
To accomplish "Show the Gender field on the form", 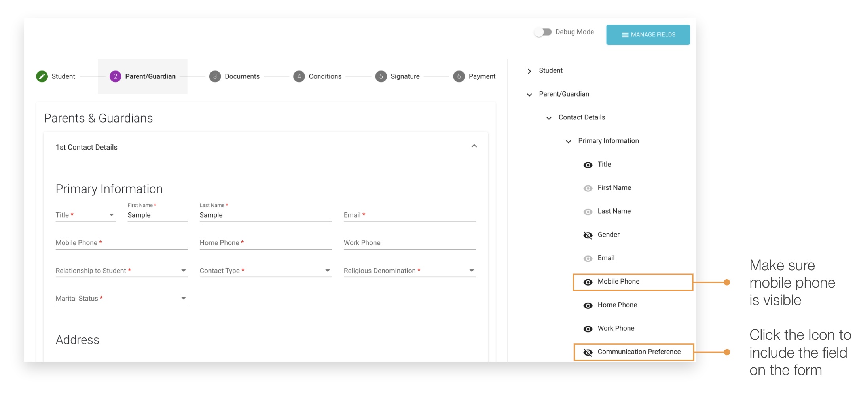I will [x=588, y=235].
